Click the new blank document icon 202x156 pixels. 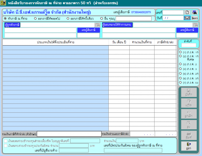pos(187,12)
